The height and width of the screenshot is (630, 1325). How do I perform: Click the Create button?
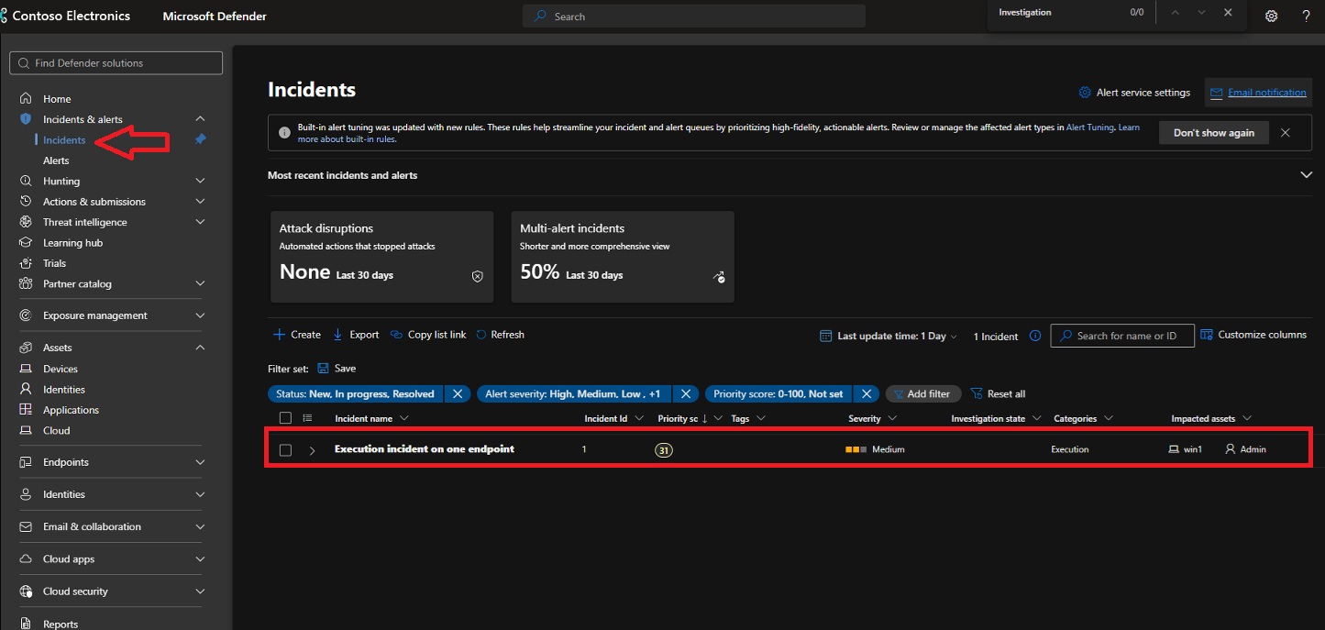pos(297,335)
